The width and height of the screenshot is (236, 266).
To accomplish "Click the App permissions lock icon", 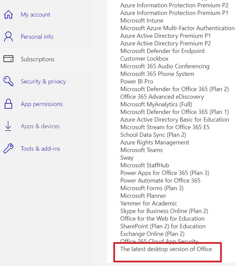I will (8, 104).
